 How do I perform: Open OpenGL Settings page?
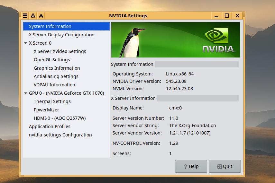(x=52, y=60)
